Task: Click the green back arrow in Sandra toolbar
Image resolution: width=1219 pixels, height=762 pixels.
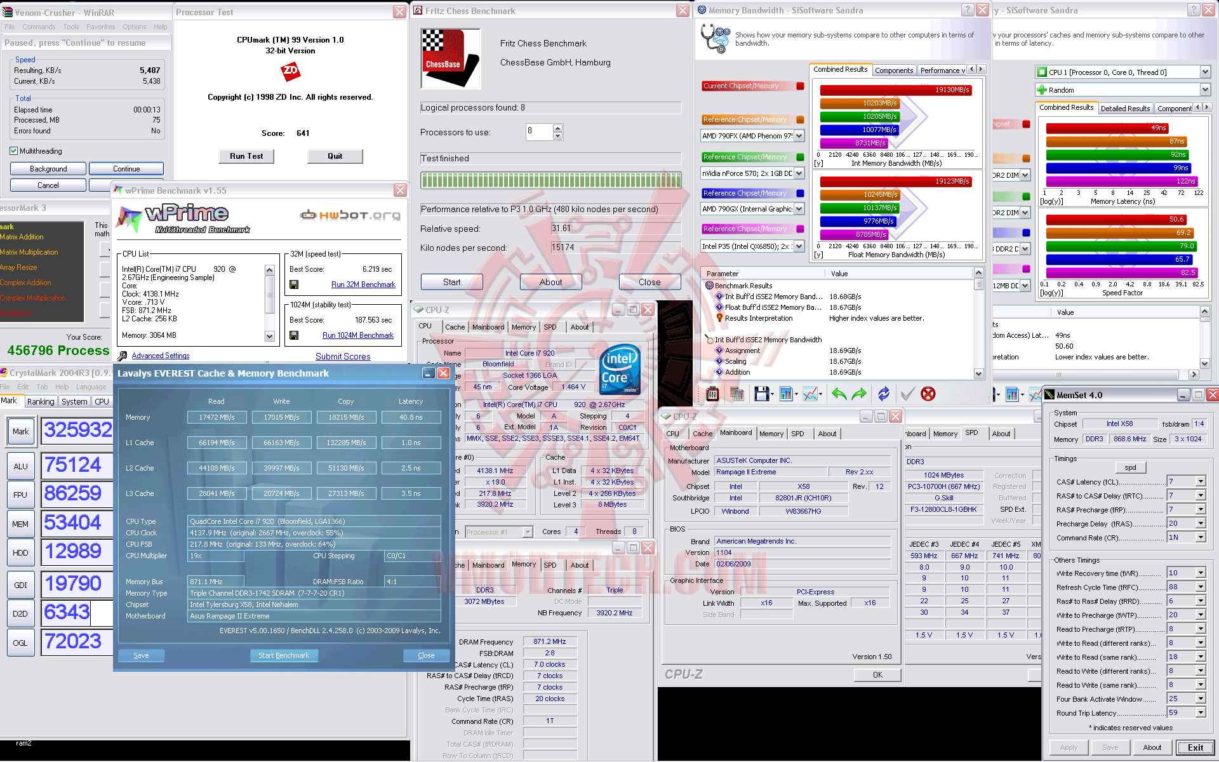Action: 839,394
